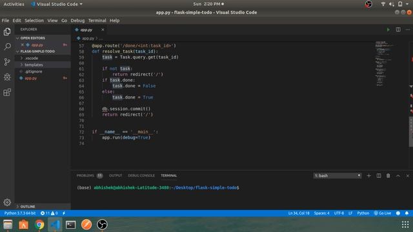Close the terminal panel
The height and width of the screenshot is (232, 413).
click(408, 176)
